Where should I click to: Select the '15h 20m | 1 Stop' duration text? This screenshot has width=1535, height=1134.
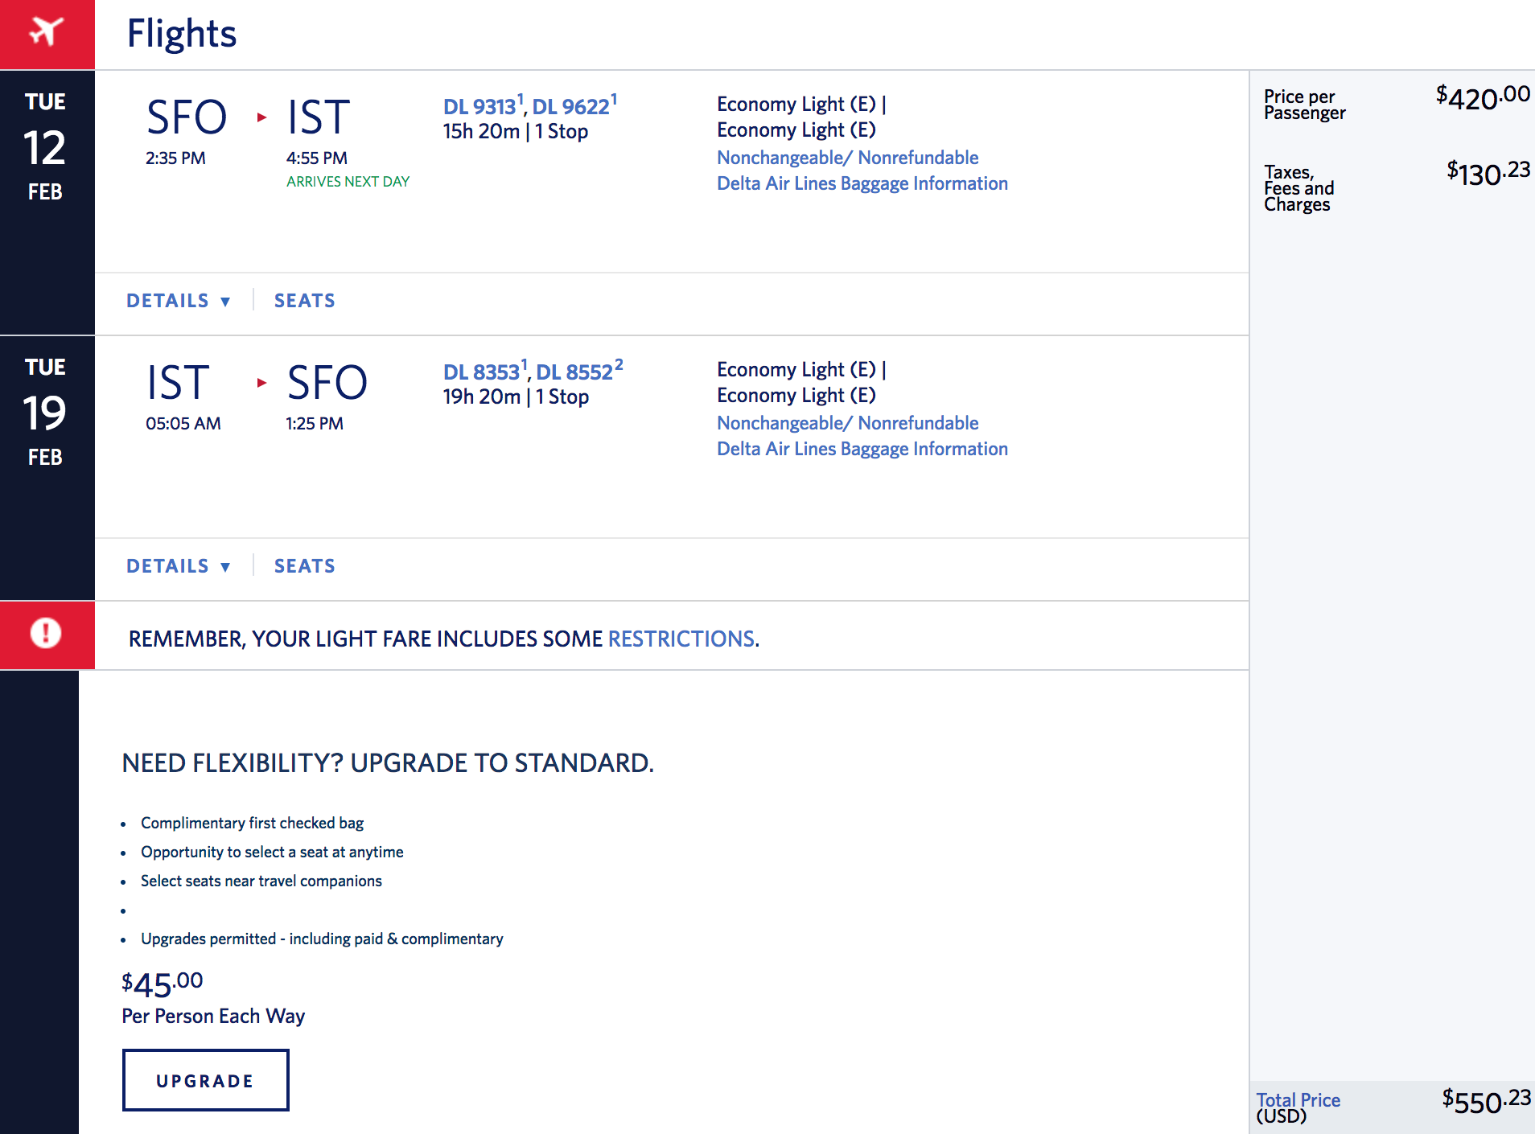516,131
